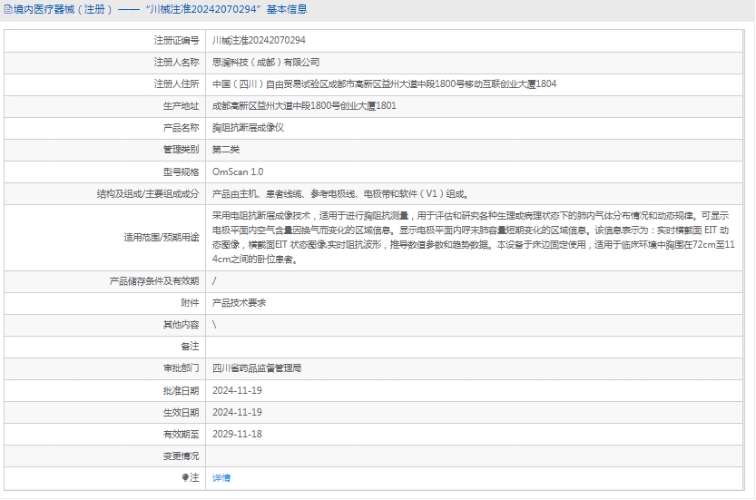The image size is (756, 500).
Task: Select registration number 川械注准20242070294 value
Action: tap(259, 41)
